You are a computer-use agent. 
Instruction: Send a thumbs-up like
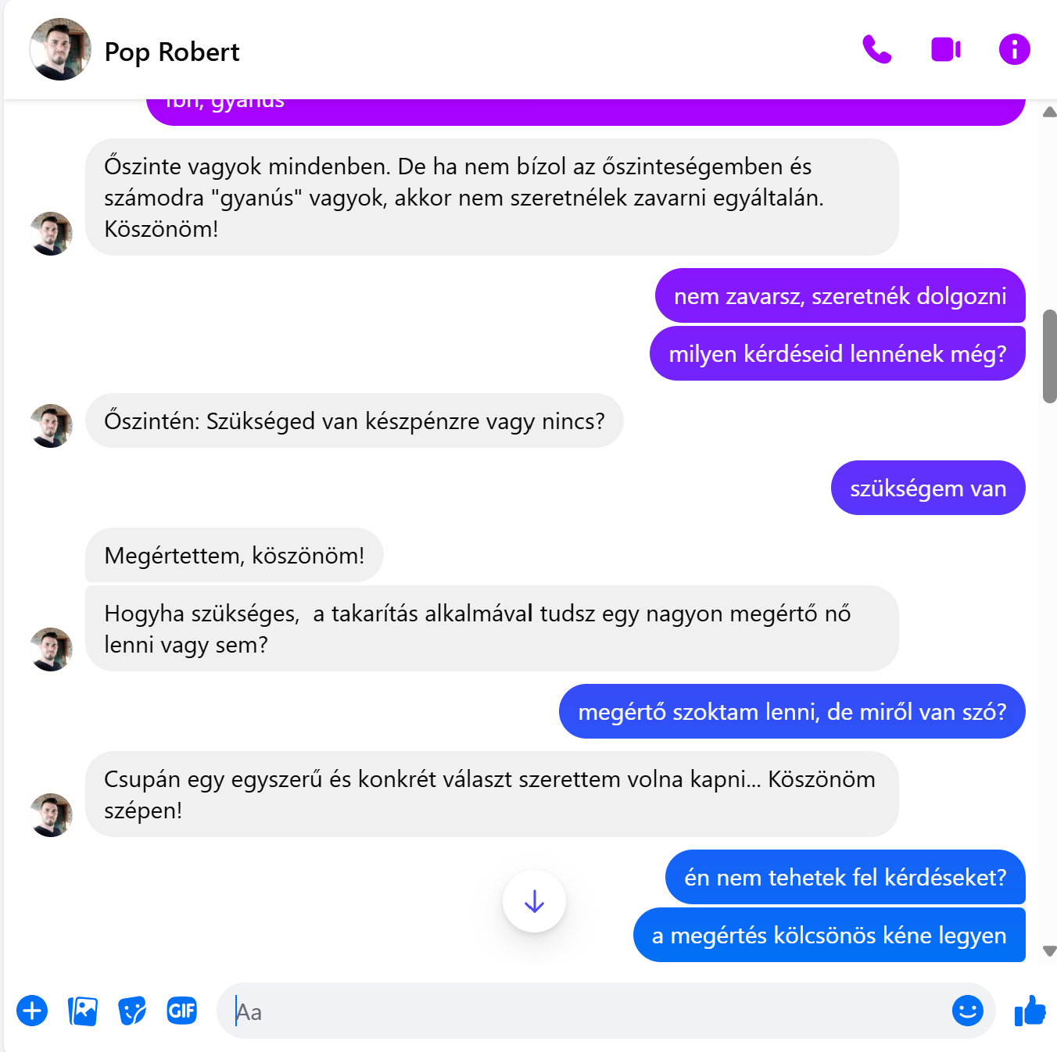click(1030, 1011)
